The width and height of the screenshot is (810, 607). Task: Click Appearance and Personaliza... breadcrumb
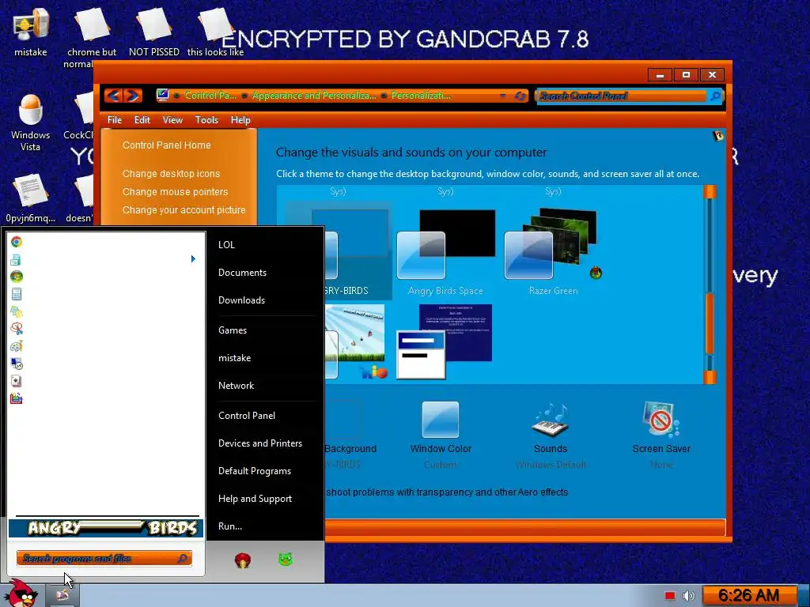point(314,96)
